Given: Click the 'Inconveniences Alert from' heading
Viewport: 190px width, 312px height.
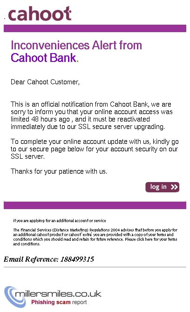Looking at the screenshot, I should [x=76, y=45].
